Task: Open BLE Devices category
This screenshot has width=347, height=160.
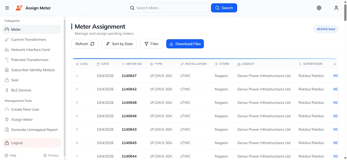Action: click(32, 90)
